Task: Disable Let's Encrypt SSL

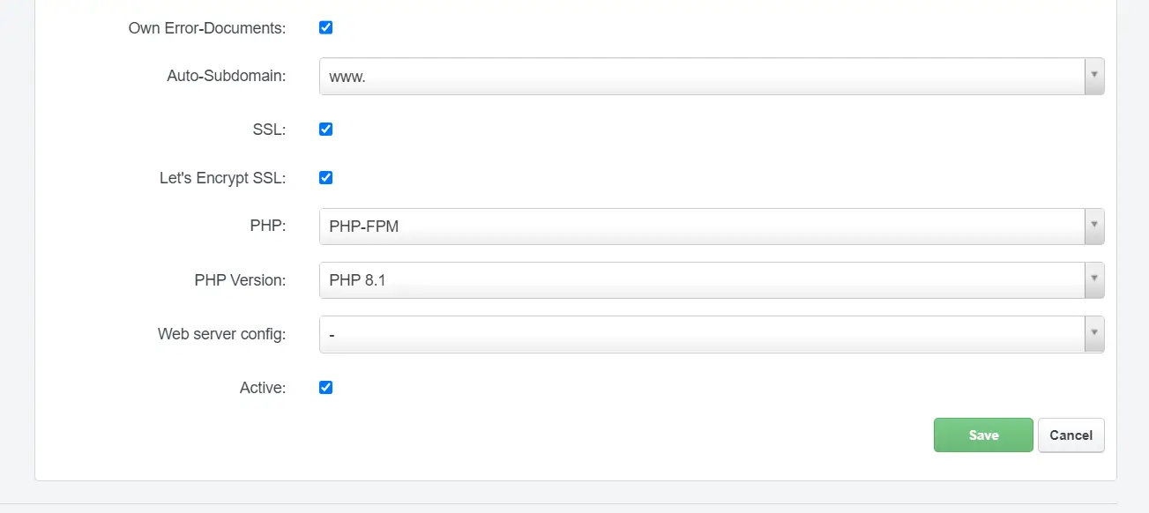Action: click(x=325, y=177)
